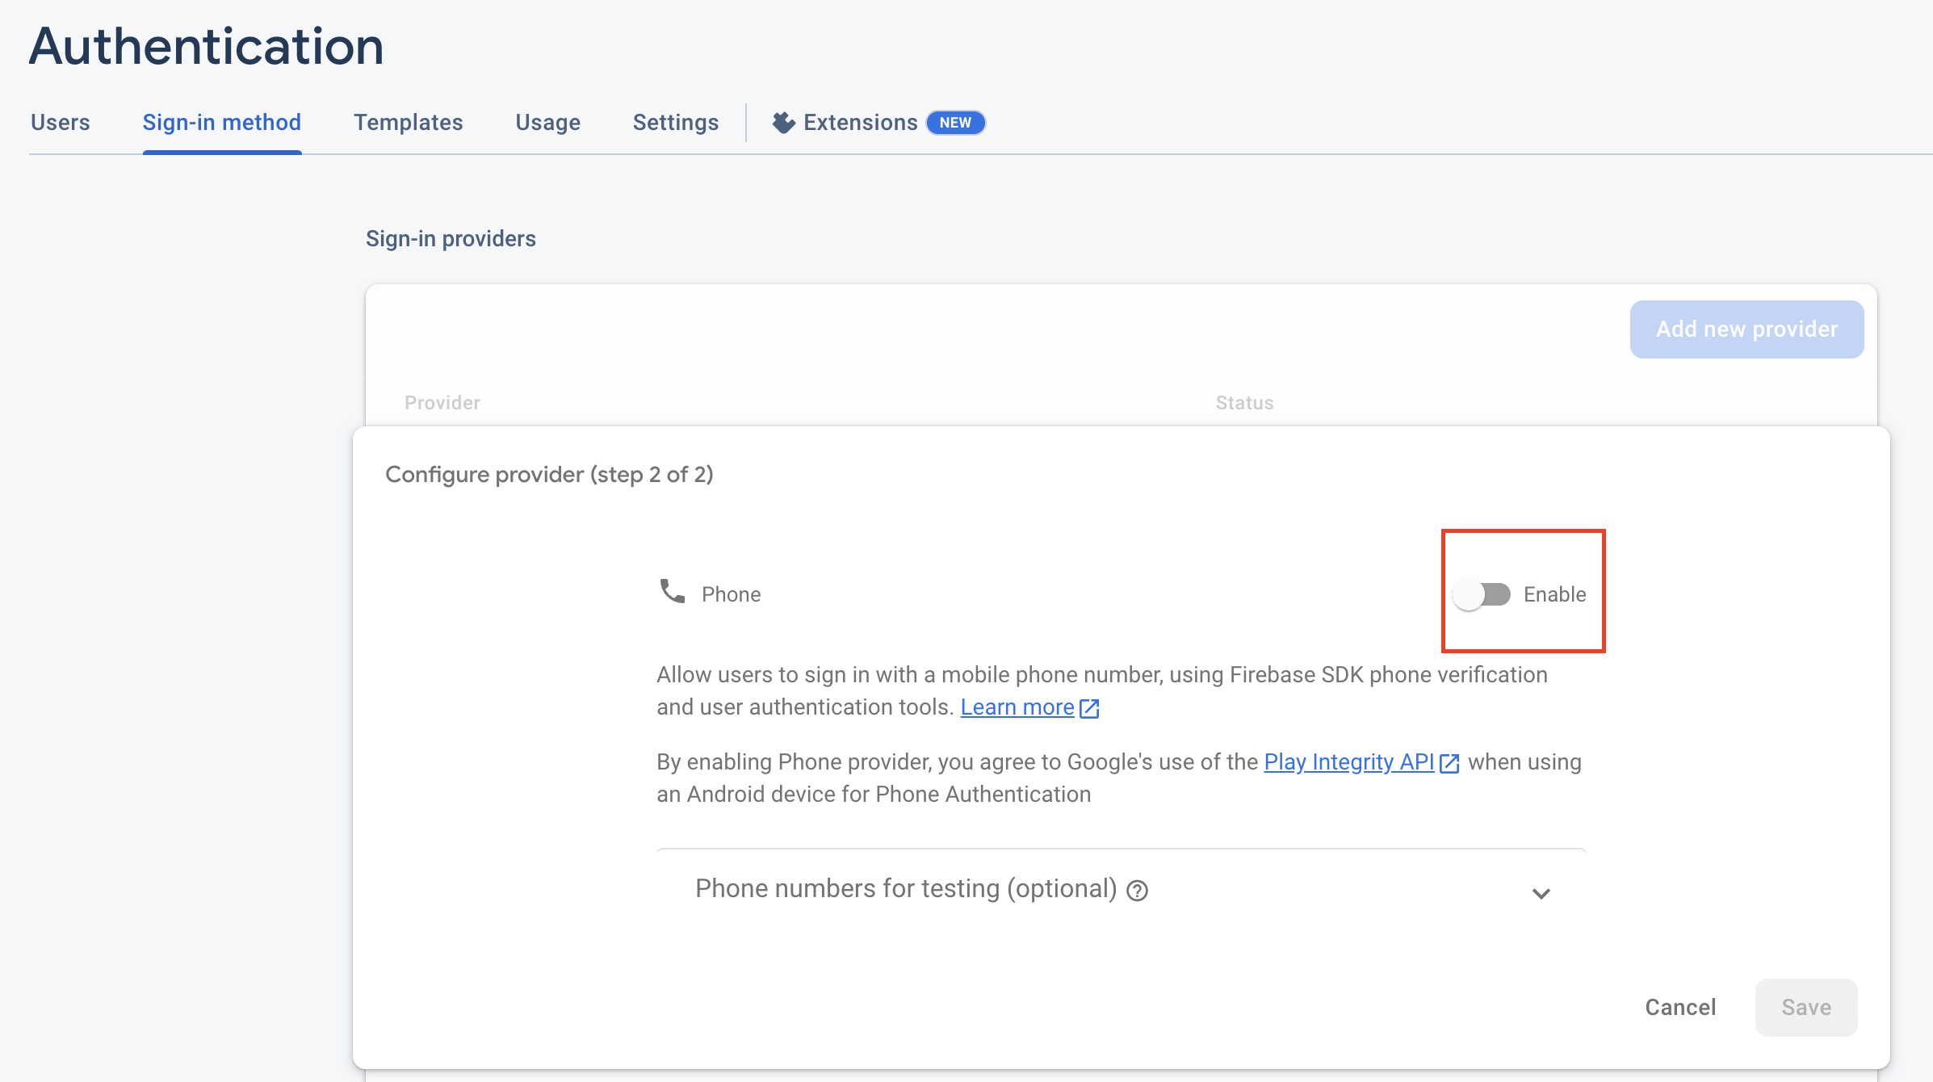The height and width of the screenshot is (1082, 1933).
Task: Expand Phone numbers for testing panel
Action: click(x=904, y=889)
